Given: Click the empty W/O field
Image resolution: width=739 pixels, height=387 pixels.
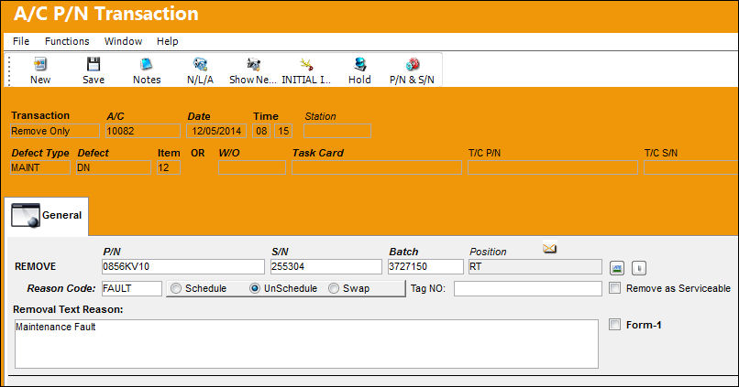Looking at the screenshot, I should point(251,167).
